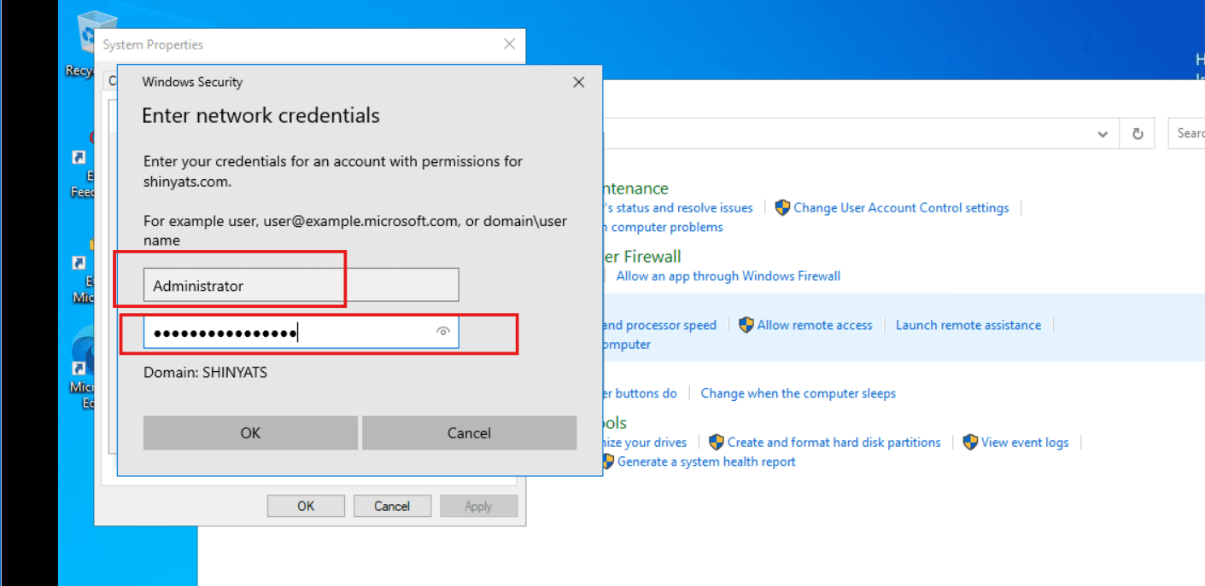Click the shield icon beside View event logs
1205x586 pixels.
click(x=970, y=442)
